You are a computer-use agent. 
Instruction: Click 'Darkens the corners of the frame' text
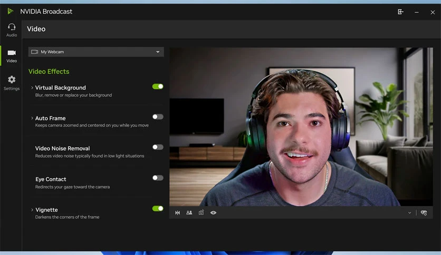pyautogui.click(x=67, y=217)
